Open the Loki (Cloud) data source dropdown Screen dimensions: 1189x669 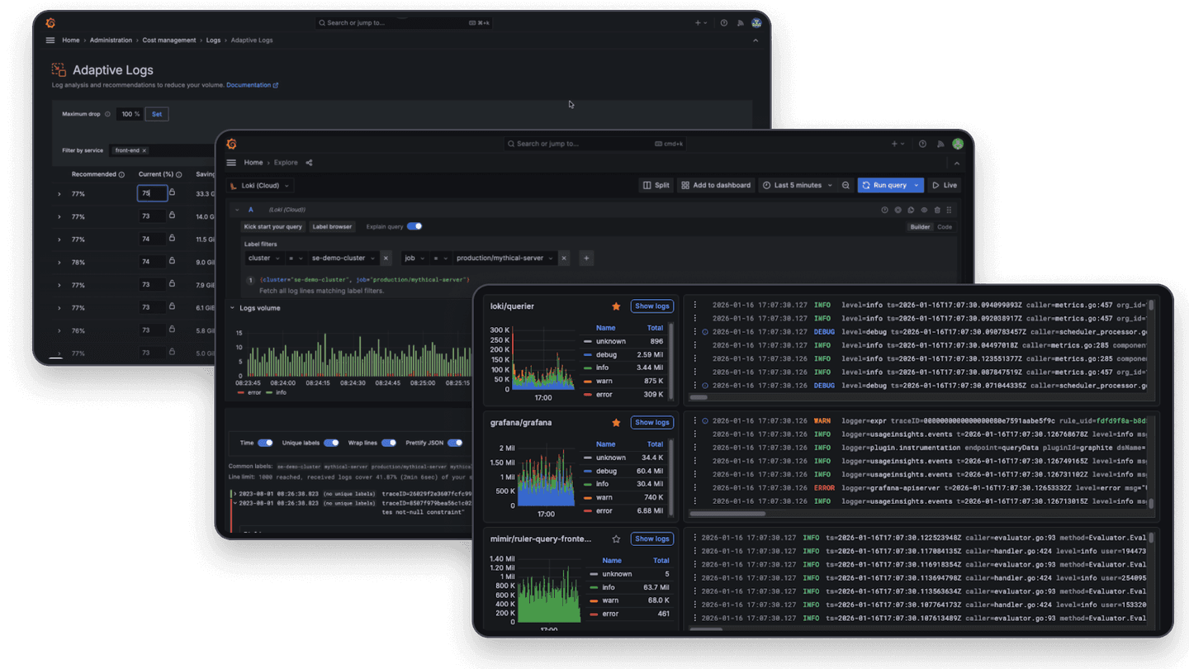point(260,186)
